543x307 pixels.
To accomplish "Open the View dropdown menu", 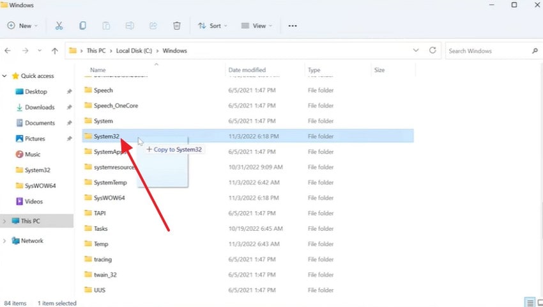I will pyautogui.click(x=257, y=26).
